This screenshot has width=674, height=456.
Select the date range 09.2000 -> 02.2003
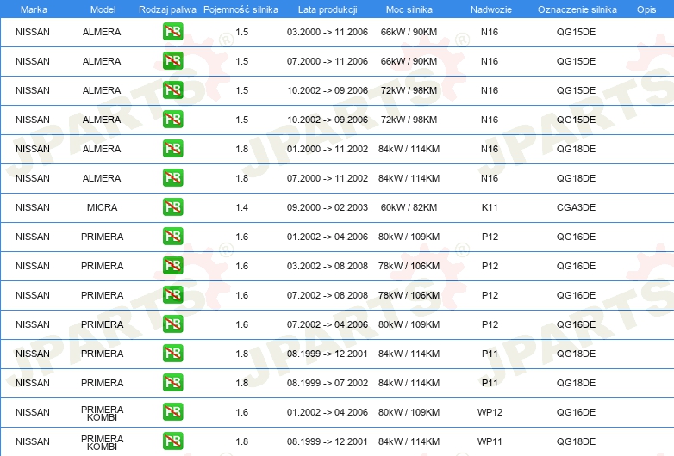tap(328, 207)
